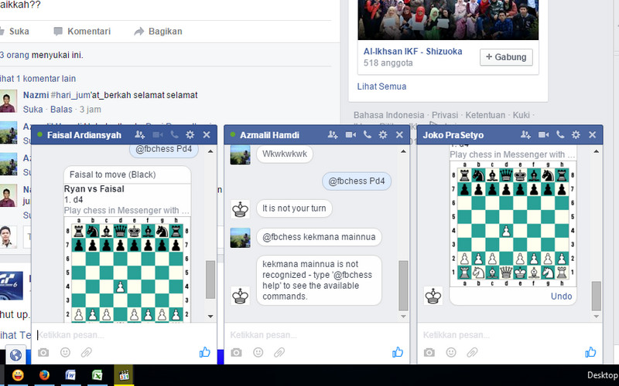Viewport: 619px width, 386px height.
Task: Start voice call with Azmalil Hamdi
Action: click(x=367, y=134)
